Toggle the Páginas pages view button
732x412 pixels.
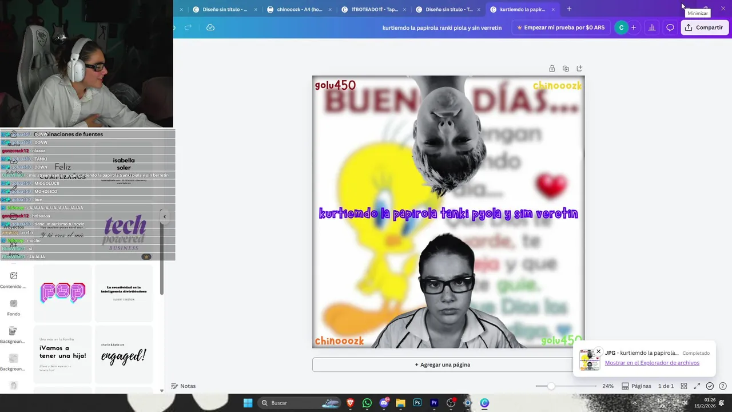tap(636, 386)
